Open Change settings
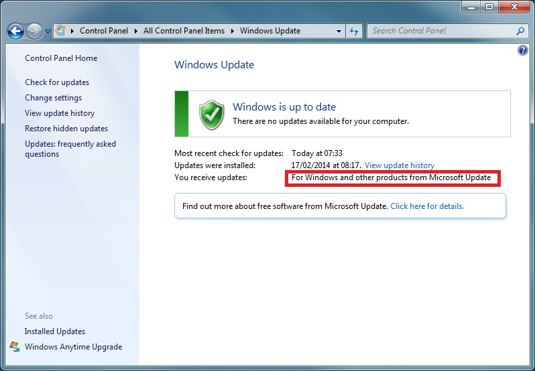The image size is (535, 371). (x=53, y=98)
